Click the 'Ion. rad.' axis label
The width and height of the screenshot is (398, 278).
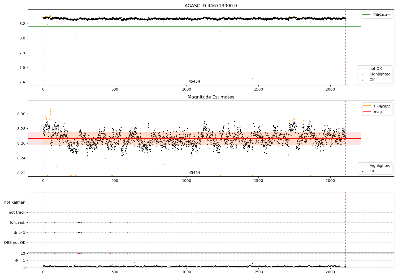[x=18, y=223]
